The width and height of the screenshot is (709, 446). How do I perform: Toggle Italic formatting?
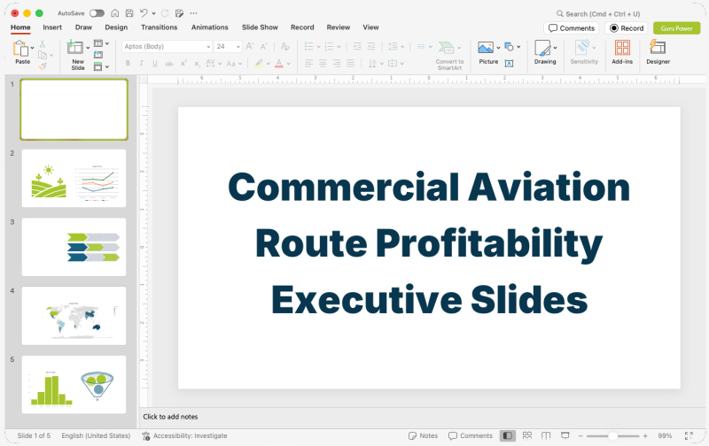coord(142,63)
